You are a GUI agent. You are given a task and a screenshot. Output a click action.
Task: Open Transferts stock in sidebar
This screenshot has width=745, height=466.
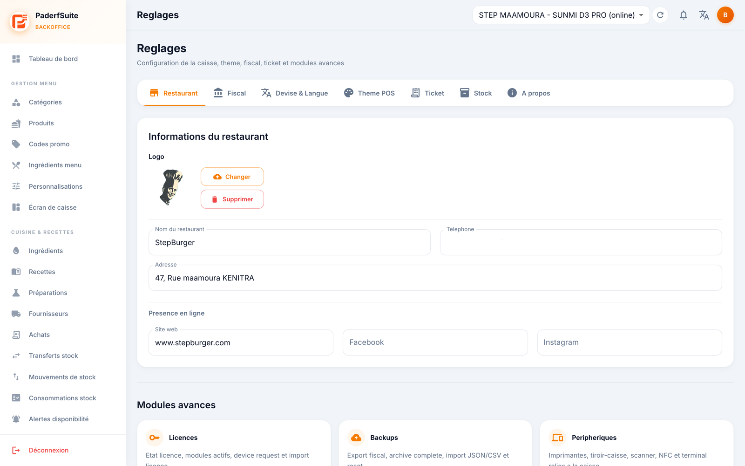pos(63,356)
